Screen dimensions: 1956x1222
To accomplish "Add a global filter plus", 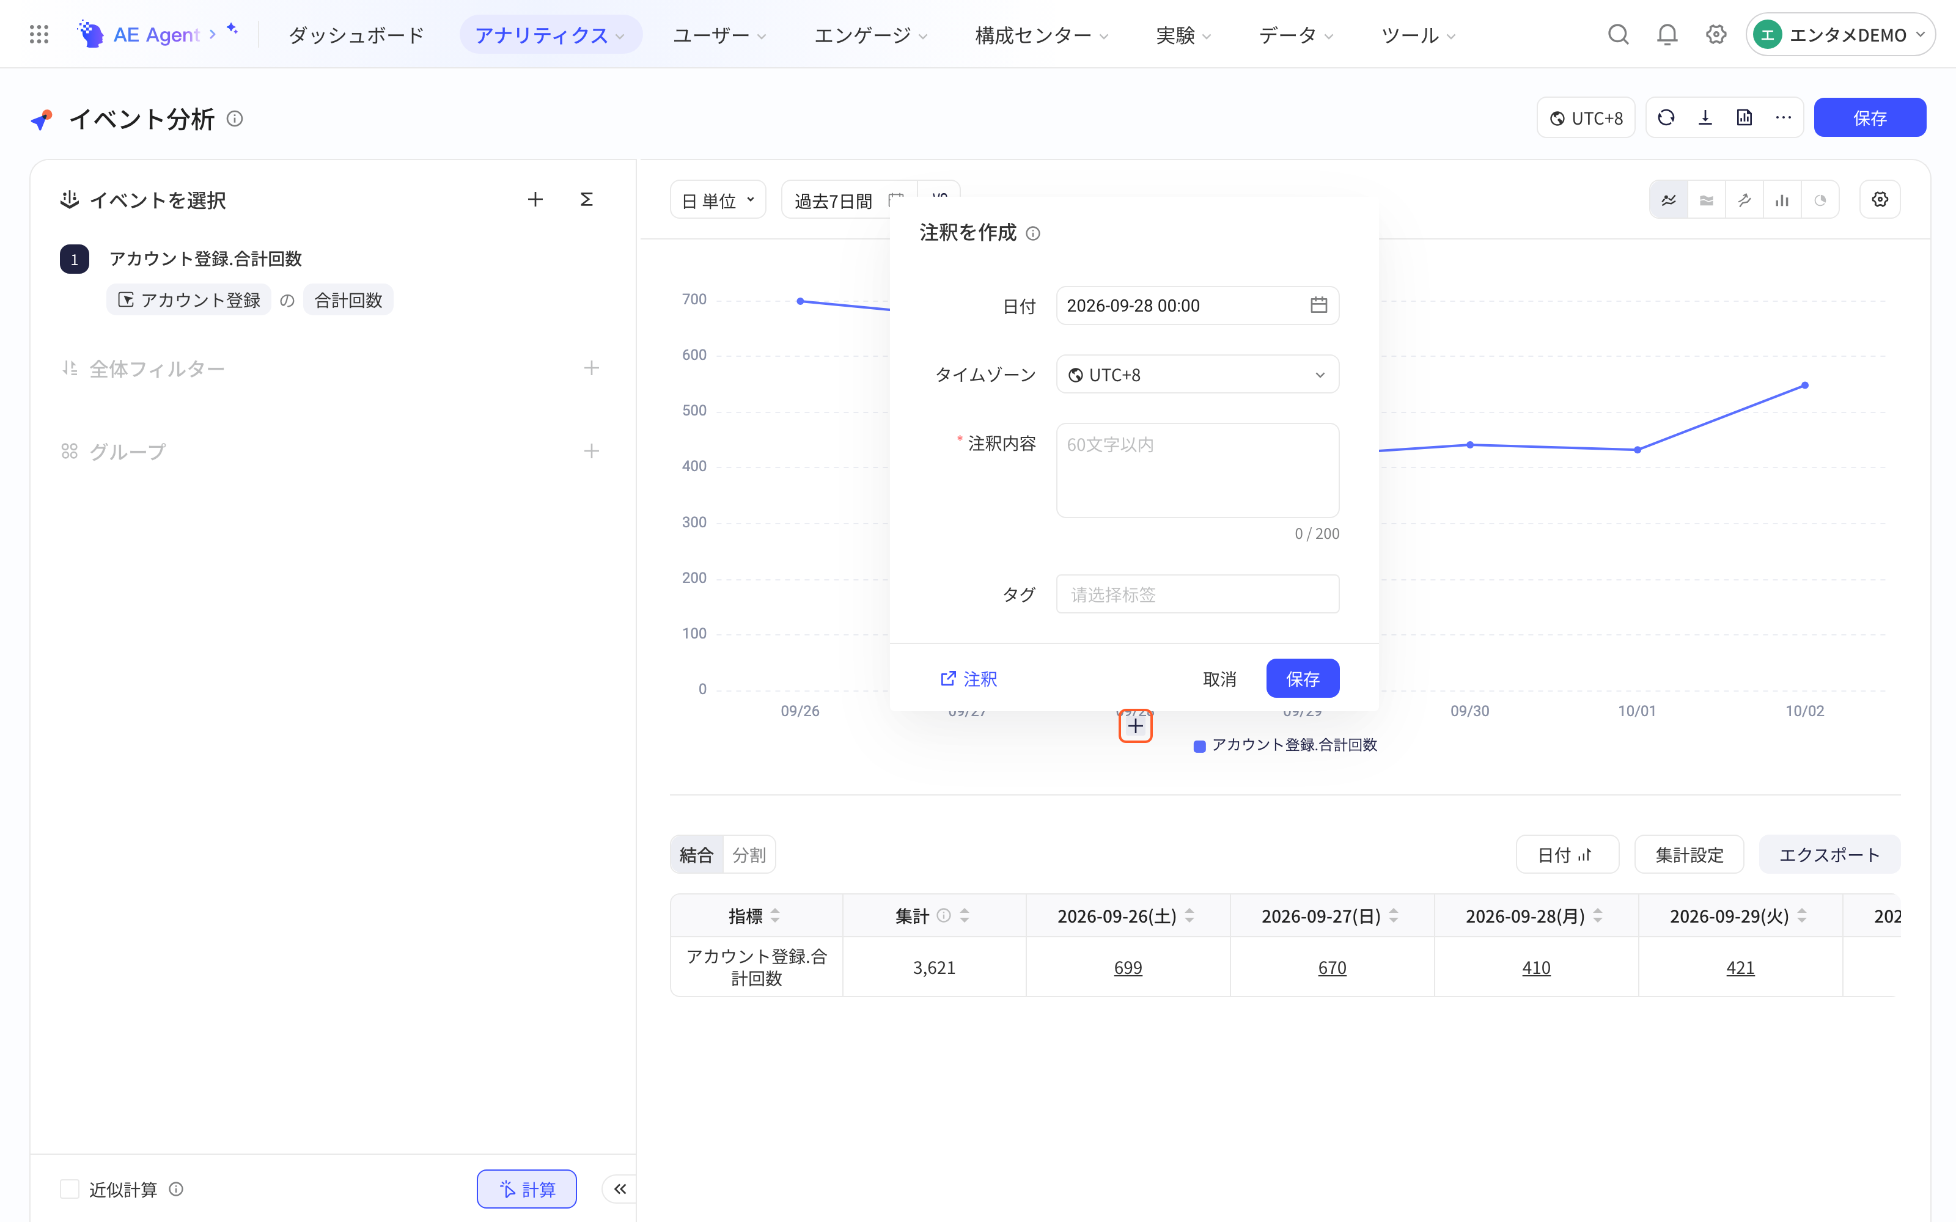I will 592,368.
